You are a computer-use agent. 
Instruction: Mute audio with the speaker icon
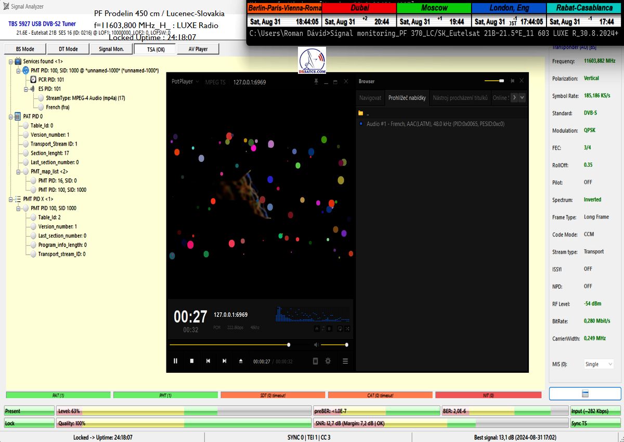[x=316, y=345]
